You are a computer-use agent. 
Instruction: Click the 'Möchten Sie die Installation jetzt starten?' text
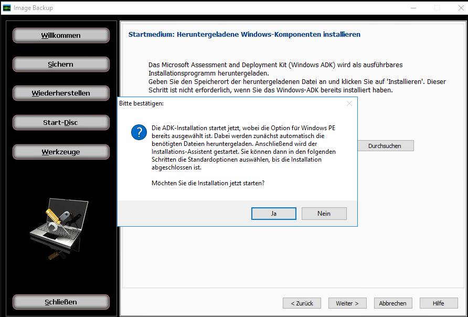coord(208,183)
